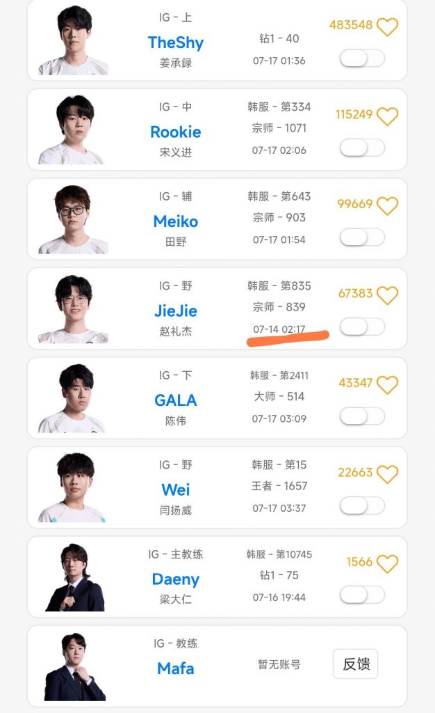Click the heart beside JieJie's 67383 count
The height and width of the screenshot is (713, 435).
point(387,295)
